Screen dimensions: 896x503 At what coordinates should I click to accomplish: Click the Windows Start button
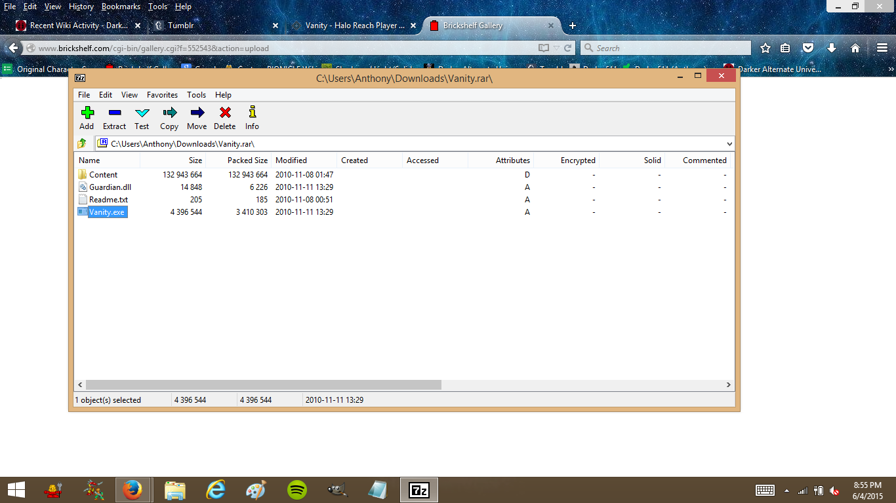click(16, 490)
